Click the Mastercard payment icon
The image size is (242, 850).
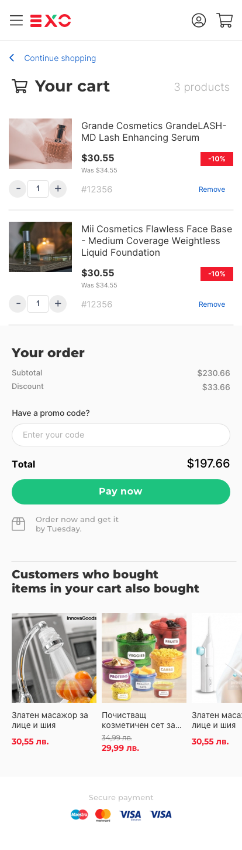(103, 814)
